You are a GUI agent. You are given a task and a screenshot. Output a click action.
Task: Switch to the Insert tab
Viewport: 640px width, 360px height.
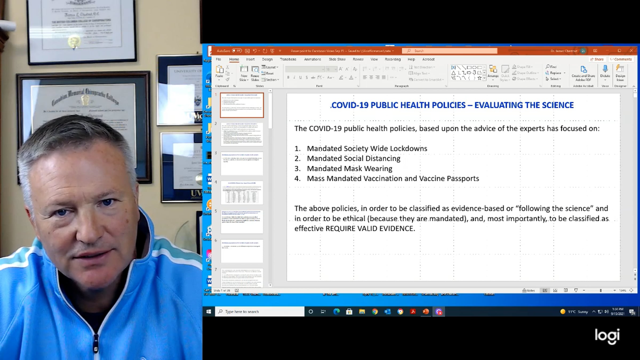tap(250, 59)
